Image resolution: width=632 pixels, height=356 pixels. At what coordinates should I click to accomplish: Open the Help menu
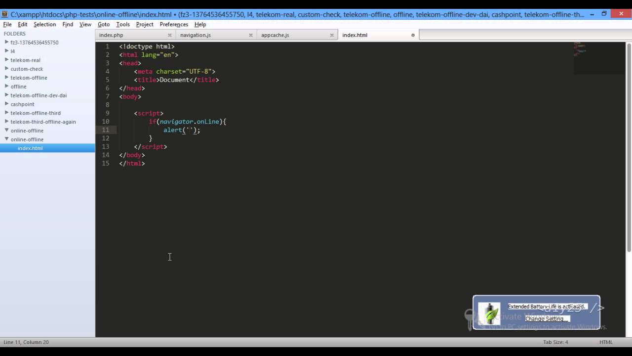click(x=200, y=24)
